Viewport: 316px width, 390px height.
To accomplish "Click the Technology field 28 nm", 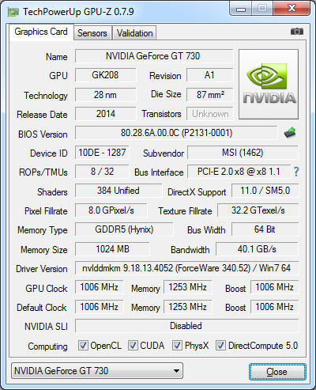I will [106, 95].
